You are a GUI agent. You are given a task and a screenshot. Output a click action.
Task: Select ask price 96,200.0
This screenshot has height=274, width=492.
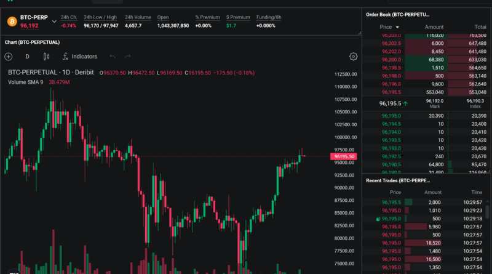(x=391, y=60)
